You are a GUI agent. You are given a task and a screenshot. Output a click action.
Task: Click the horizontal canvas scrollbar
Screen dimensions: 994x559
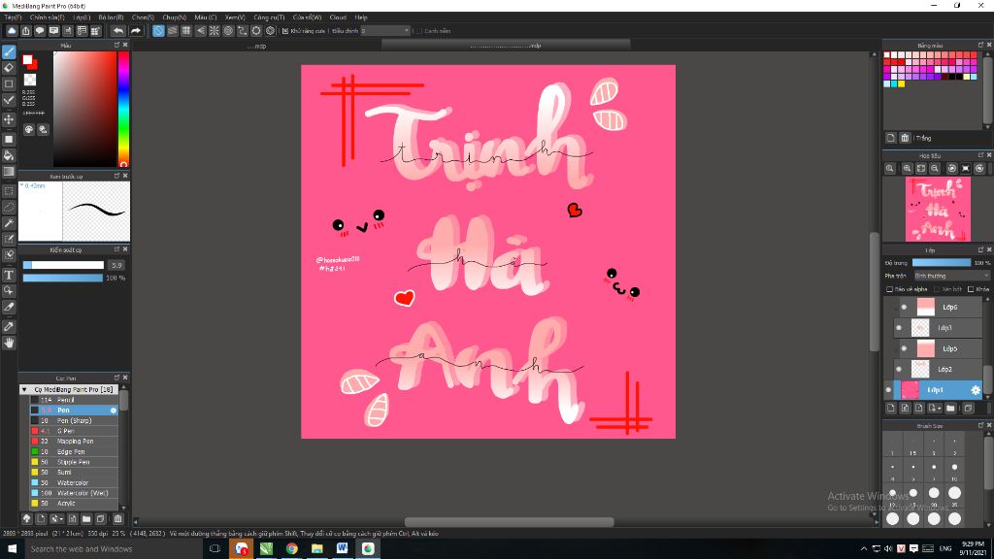pos(509,522)
